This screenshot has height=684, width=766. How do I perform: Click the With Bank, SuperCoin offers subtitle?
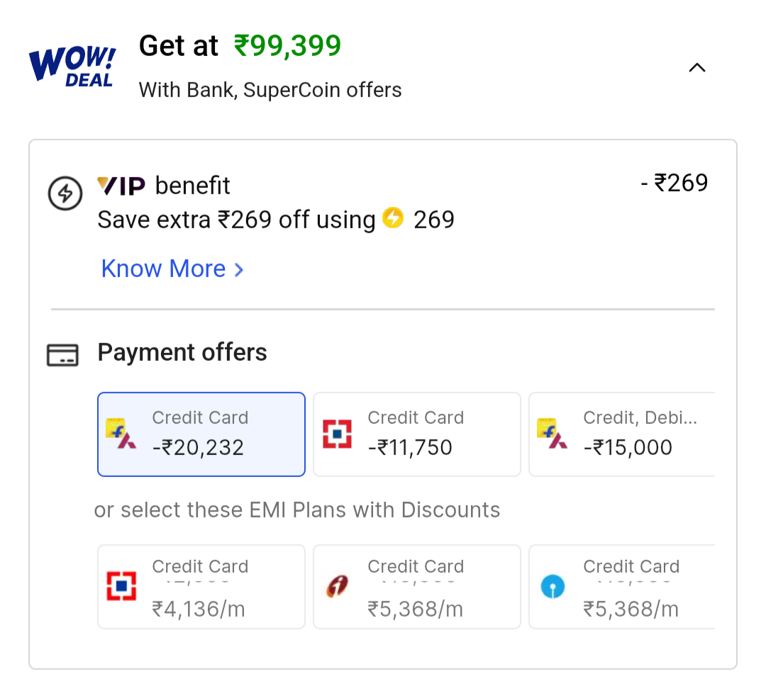pyautogui.click(x=270, y=90)
